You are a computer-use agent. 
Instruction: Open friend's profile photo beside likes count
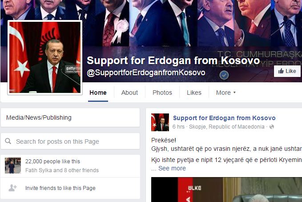(13, 166)
